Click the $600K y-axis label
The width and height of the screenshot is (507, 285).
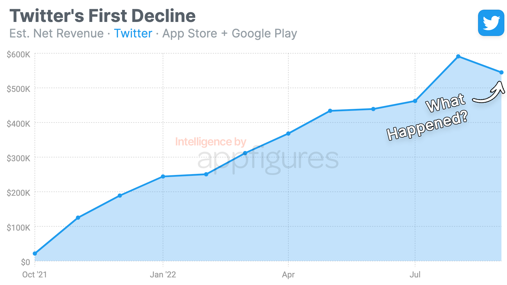coord(18,54)
